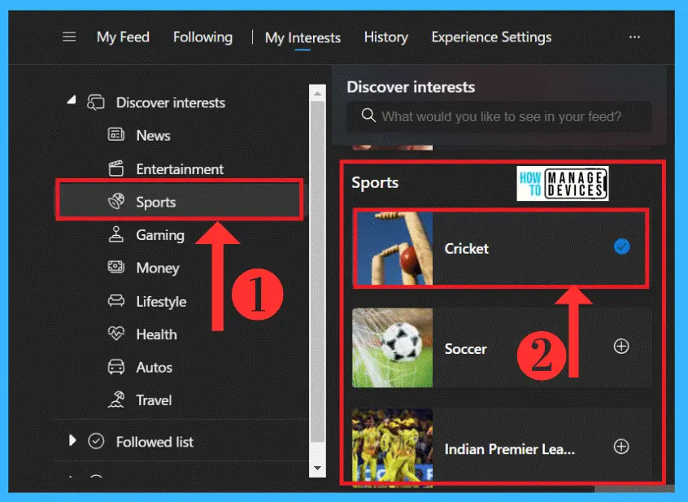Open the more options ellipsis menu

pyautogui.click(x=634, y=37)
